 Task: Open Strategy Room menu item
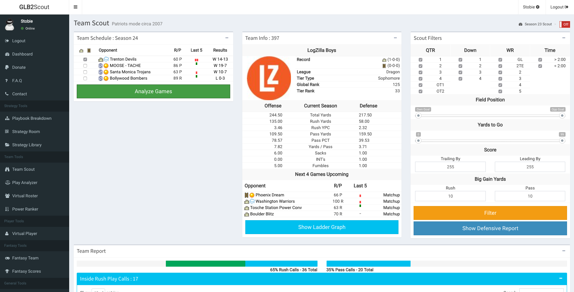(26, 132)
